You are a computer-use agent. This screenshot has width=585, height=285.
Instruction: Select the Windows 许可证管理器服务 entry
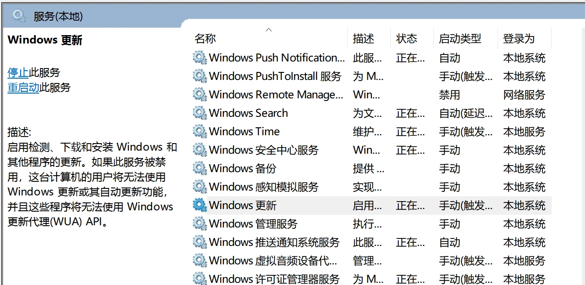point(274,278)
